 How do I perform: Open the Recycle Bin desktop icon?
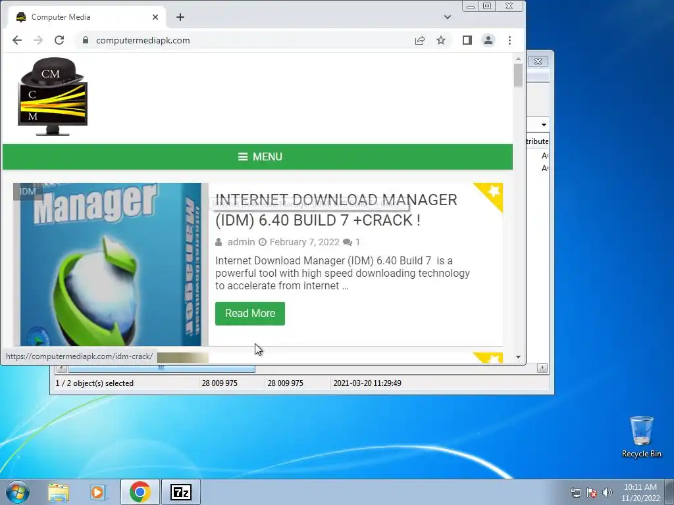(x=641, y=437)
